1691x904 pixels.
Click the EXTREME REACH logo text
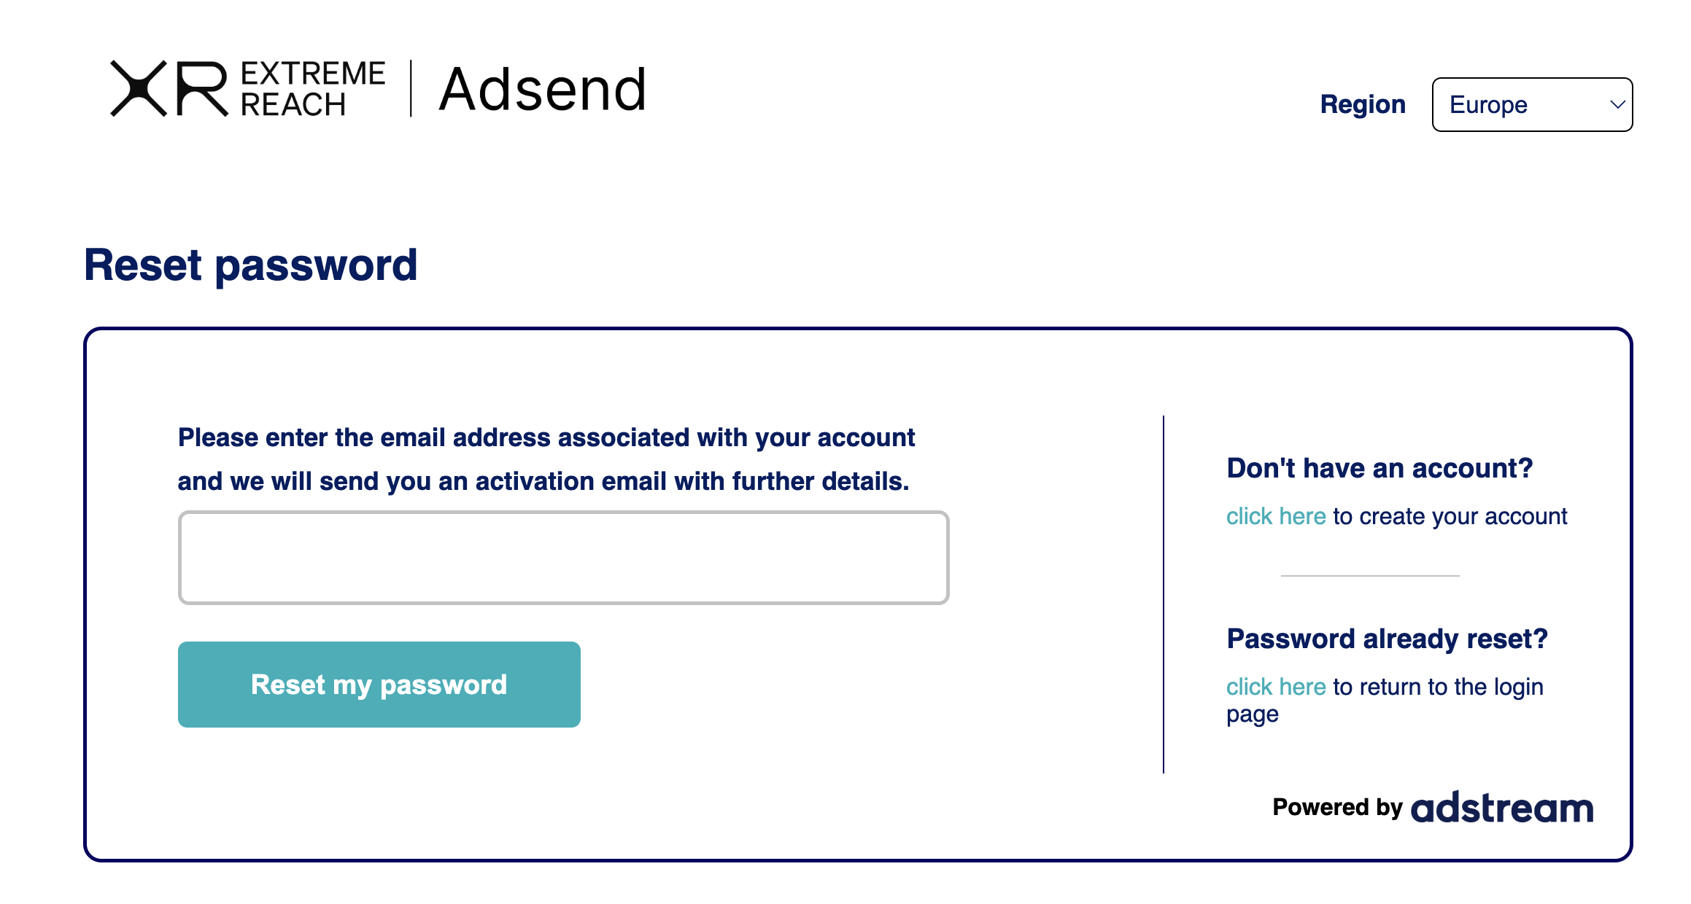(312, 89)
